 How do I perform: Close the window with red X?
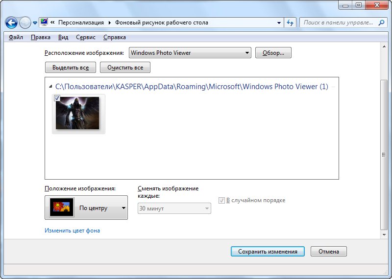[x=377, y=5]
